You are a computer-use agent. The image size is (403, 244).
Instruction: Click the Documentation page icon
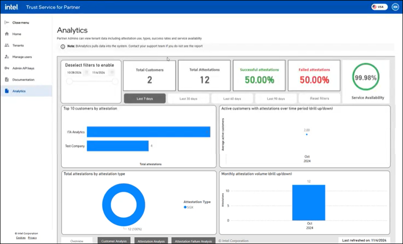click(x=7, y=80)
